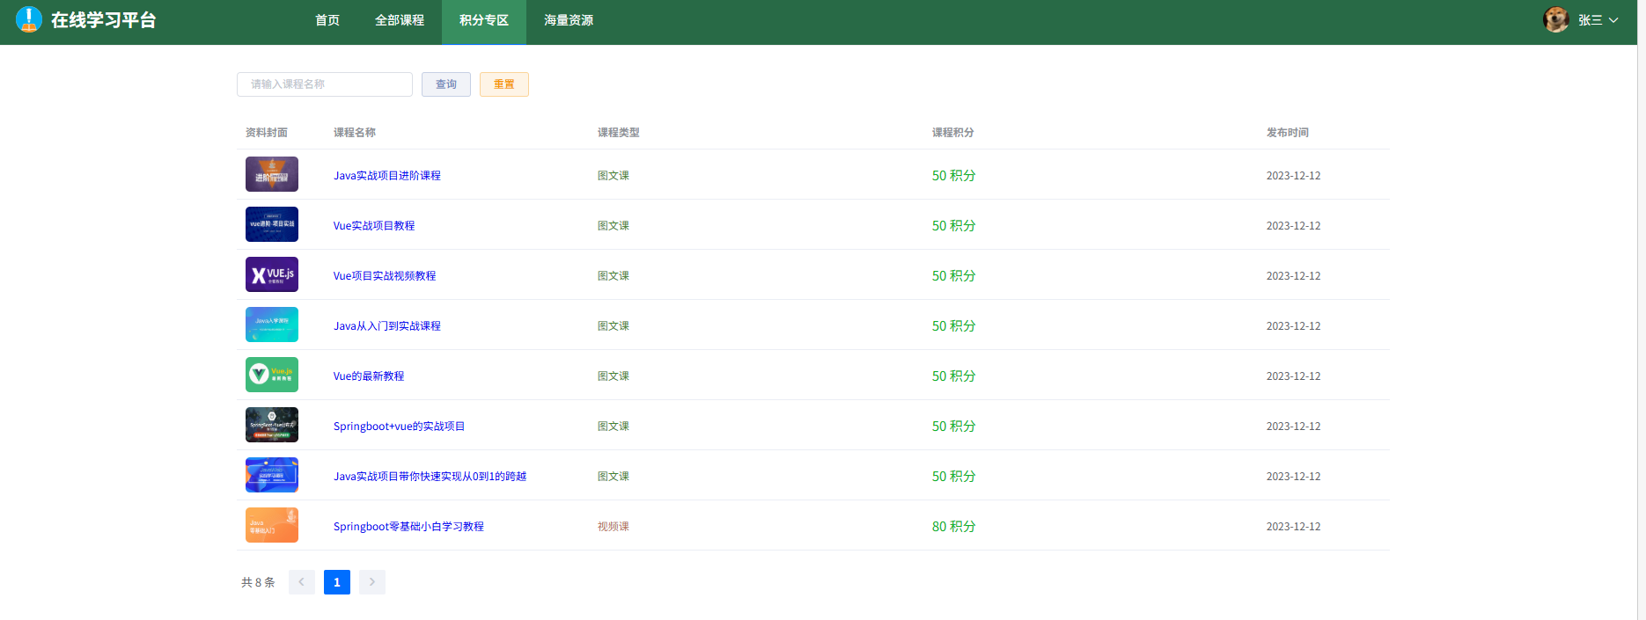Screen dimensions: 1646x620
Task: Open the 全部课程 menu item
Action: coord(399,20)
